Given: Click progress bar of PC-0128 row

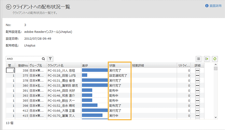Looking at the screenshot, I should click(x=85, y=75).
